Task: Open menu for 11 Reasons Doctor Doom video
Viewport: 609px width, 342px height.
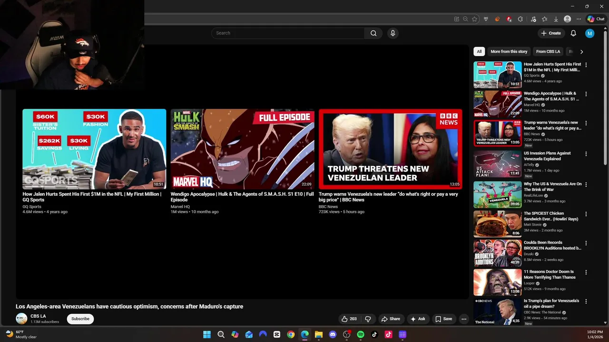Action: click(x=586, y=272)
